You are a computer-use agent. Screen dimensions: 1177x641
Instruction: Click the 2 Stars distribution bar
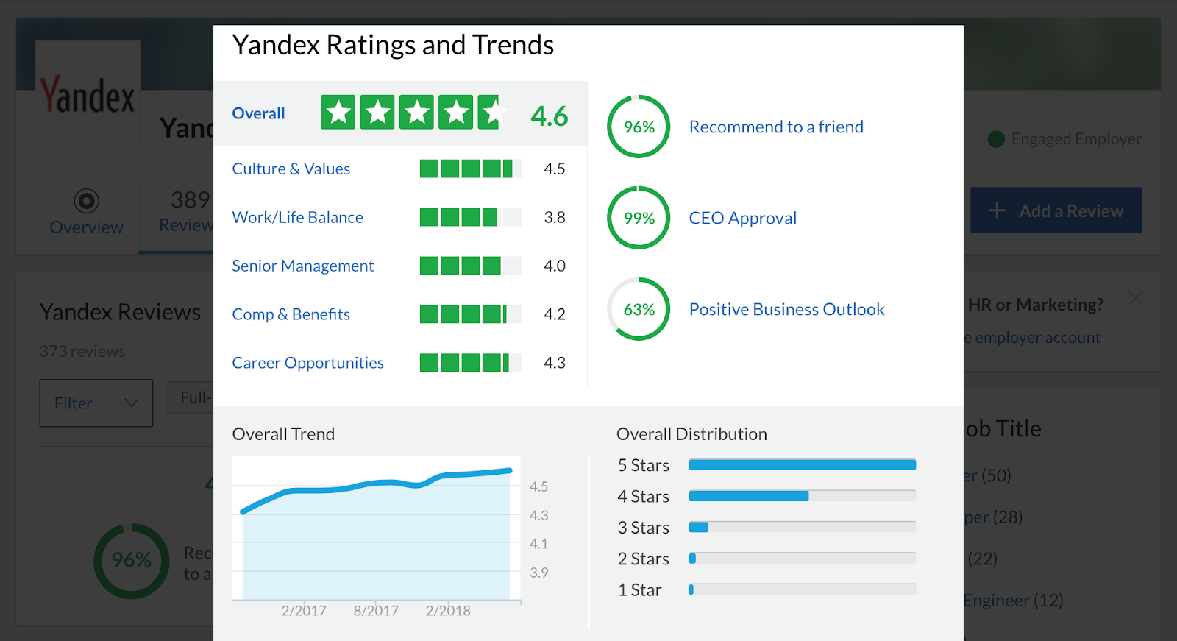(802, 558)
